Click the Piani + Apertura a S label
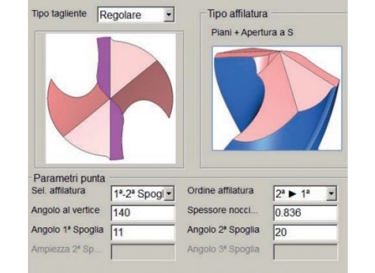Viewport: 375px width, 273px height. tap(252, 32)
